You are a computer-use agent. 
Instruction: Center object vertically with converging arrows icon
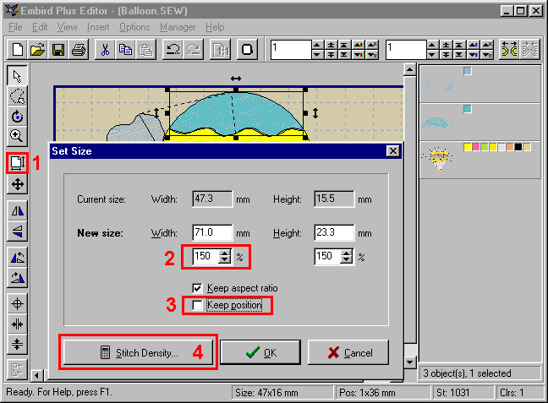tap(17, 345)
